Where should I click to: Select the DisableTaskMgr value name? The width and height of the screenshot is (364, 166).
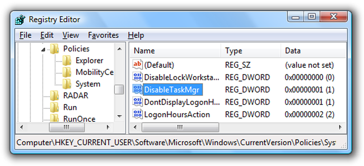click(x=173, y=90)
